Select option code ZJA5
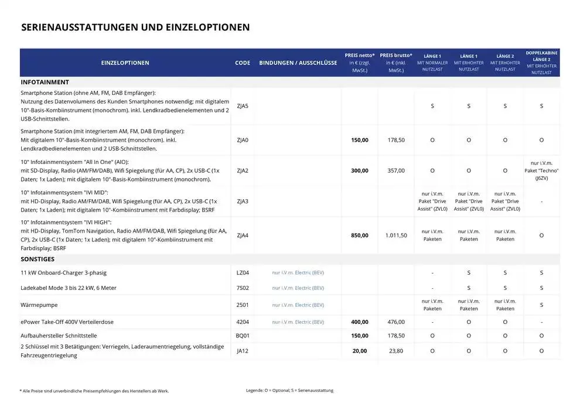 click(243, 106)
